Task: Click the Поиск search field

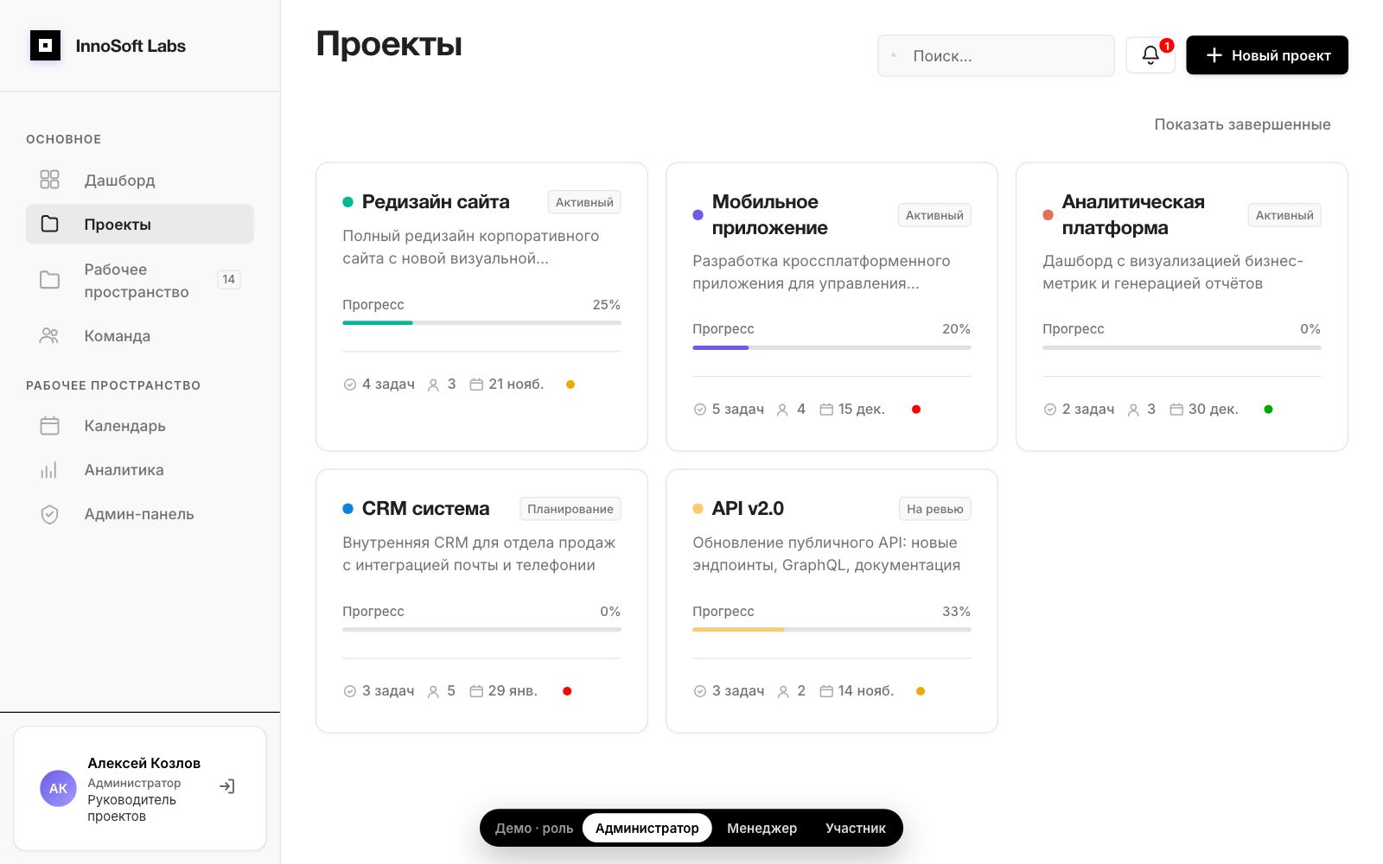Action: click(x=996, y=55)
